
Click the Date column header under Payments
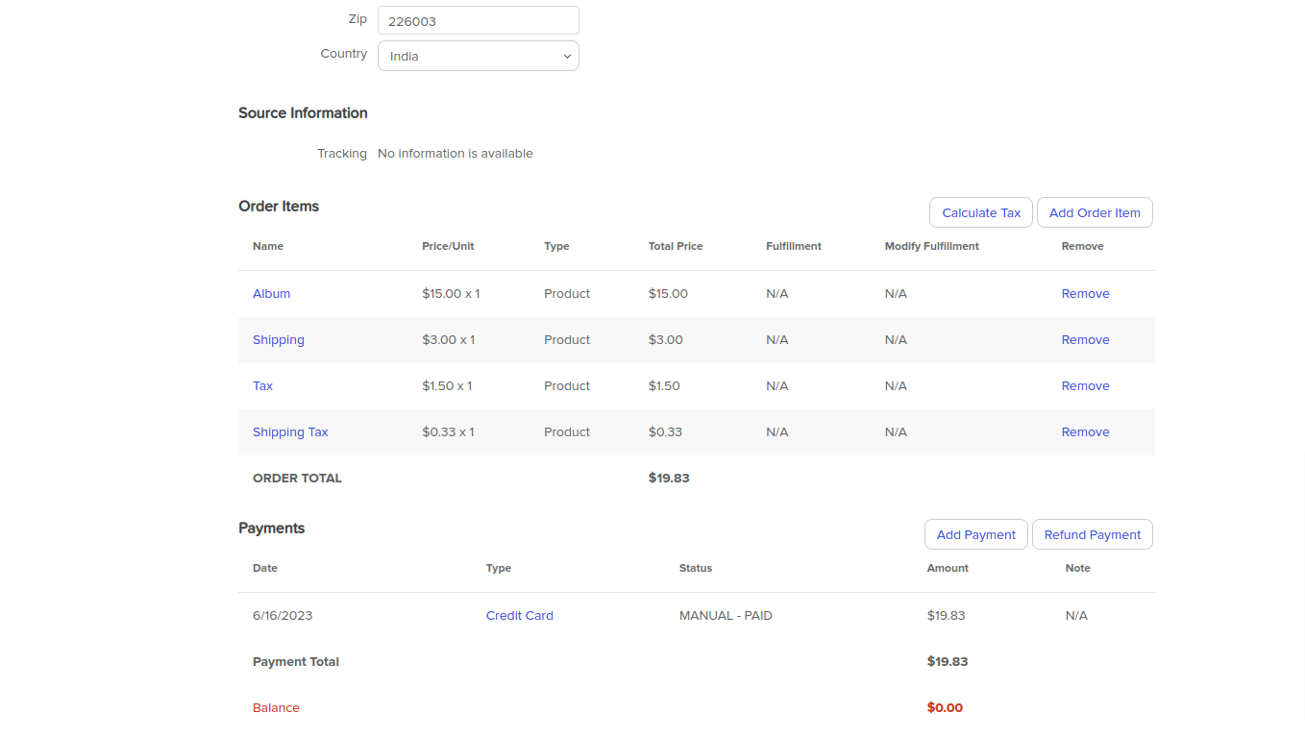pyautogui.click(x=264, y=568)
